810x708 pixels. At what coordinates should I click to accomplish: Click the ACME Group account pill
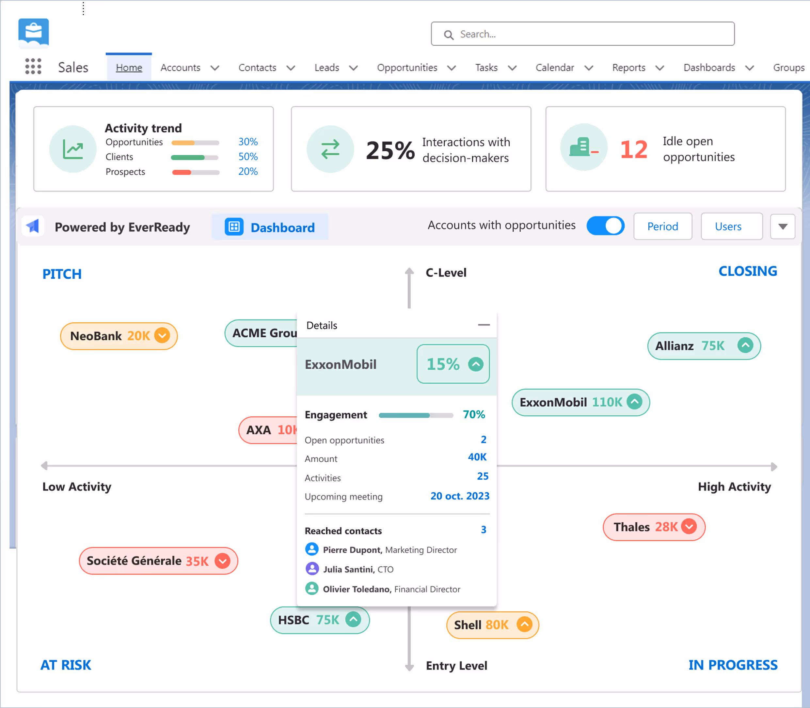261,333
